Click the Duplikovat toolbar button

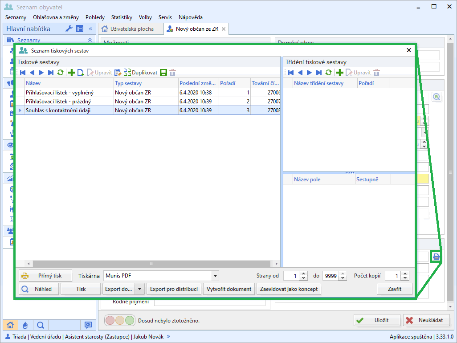pyautogui.click(x=140, y=73)
